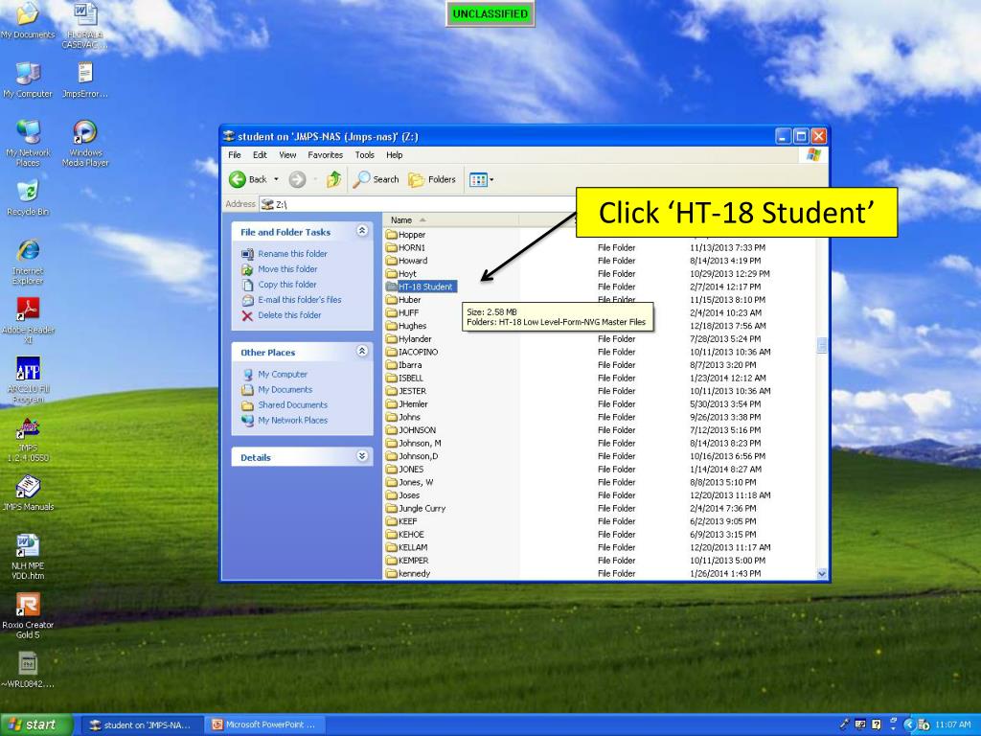
Task: Open JMPS Manuals desktop shortcut
Action: (28, 494)
